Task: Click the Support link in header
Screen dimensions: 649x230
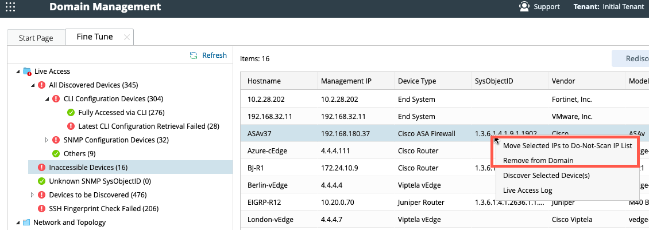Action: coord(547,7)
